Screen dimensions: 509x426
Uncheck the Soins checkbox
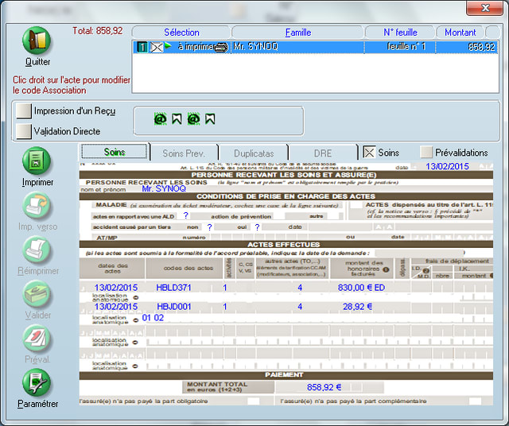pyautogui.click(x=369, y=152)
